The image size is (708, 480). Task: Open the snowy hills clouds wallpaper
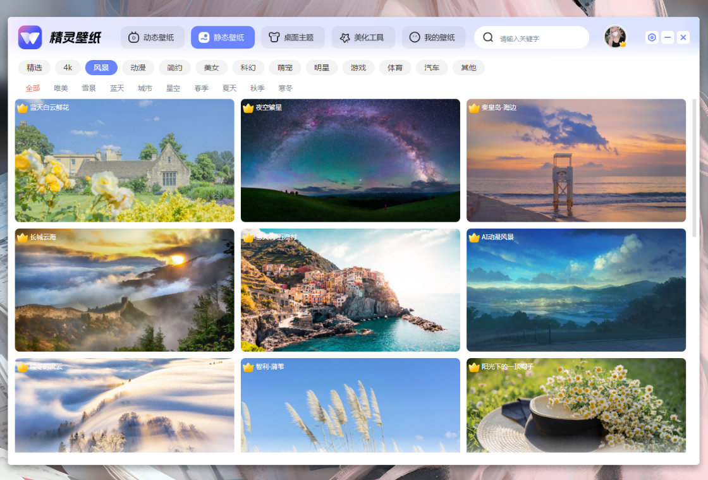coord(125,405)
